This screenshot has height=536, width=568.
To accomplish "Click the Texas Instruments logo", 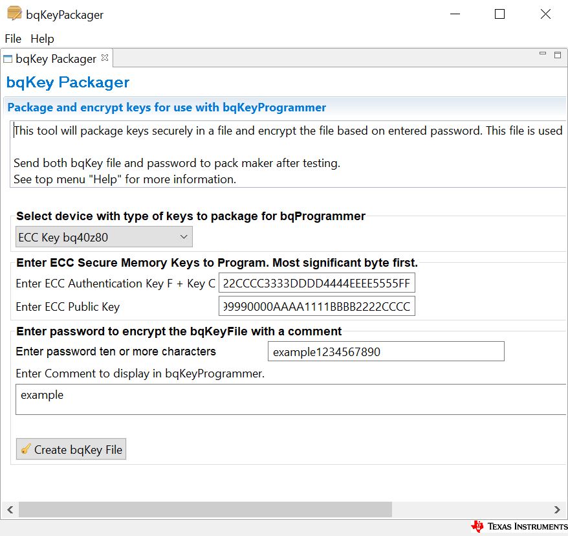I will [x=519, y=526].
